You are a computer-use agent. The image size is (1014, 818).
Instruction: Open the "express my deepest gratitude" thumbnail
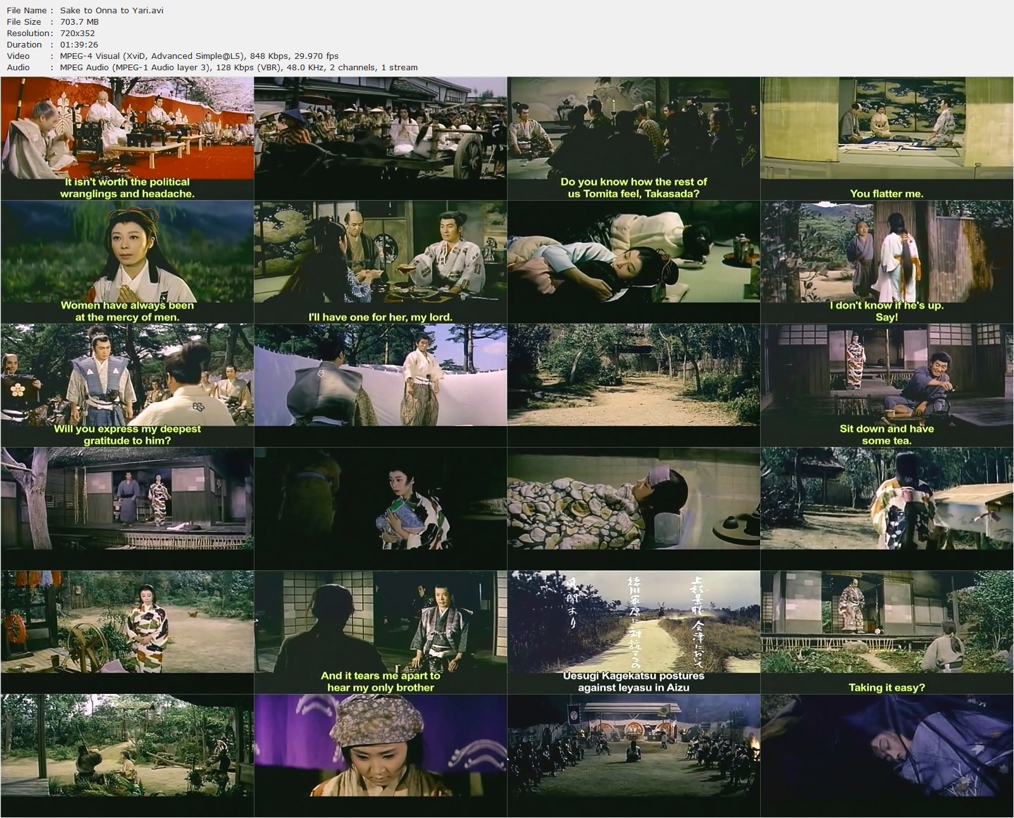click(127, 385)
